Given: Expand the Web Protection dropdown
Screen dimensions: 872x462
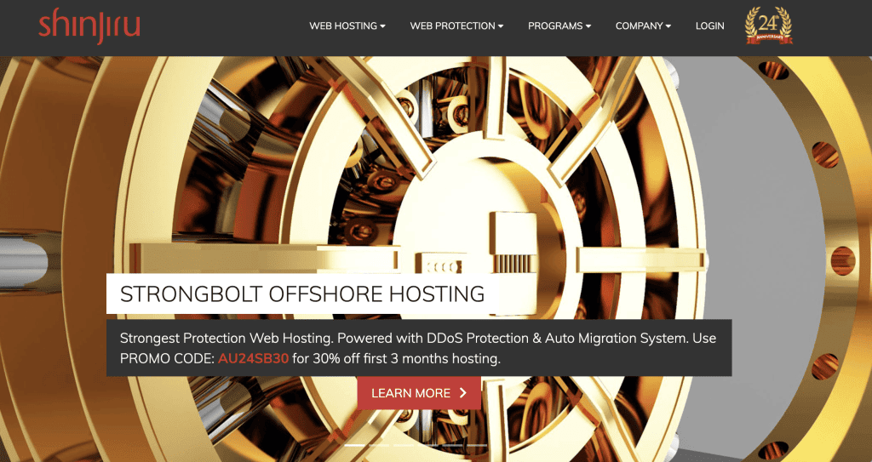Looking at the screenshot, I should (x=456, y=26).
